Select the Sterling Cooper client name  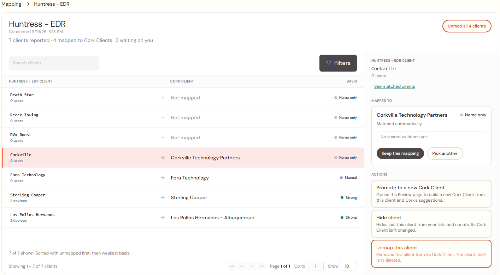point(28,195)
